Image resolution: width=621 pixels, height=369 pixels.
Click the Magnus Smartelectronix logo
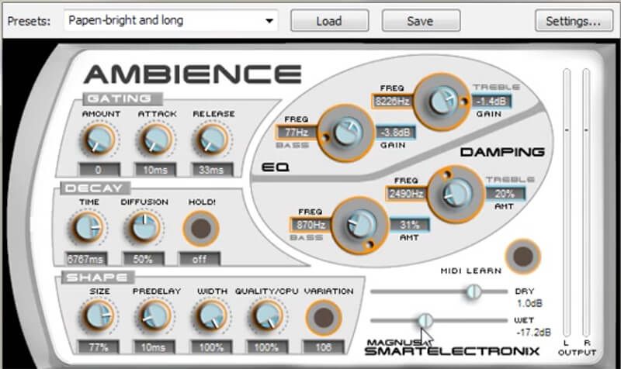pos(452,347)
